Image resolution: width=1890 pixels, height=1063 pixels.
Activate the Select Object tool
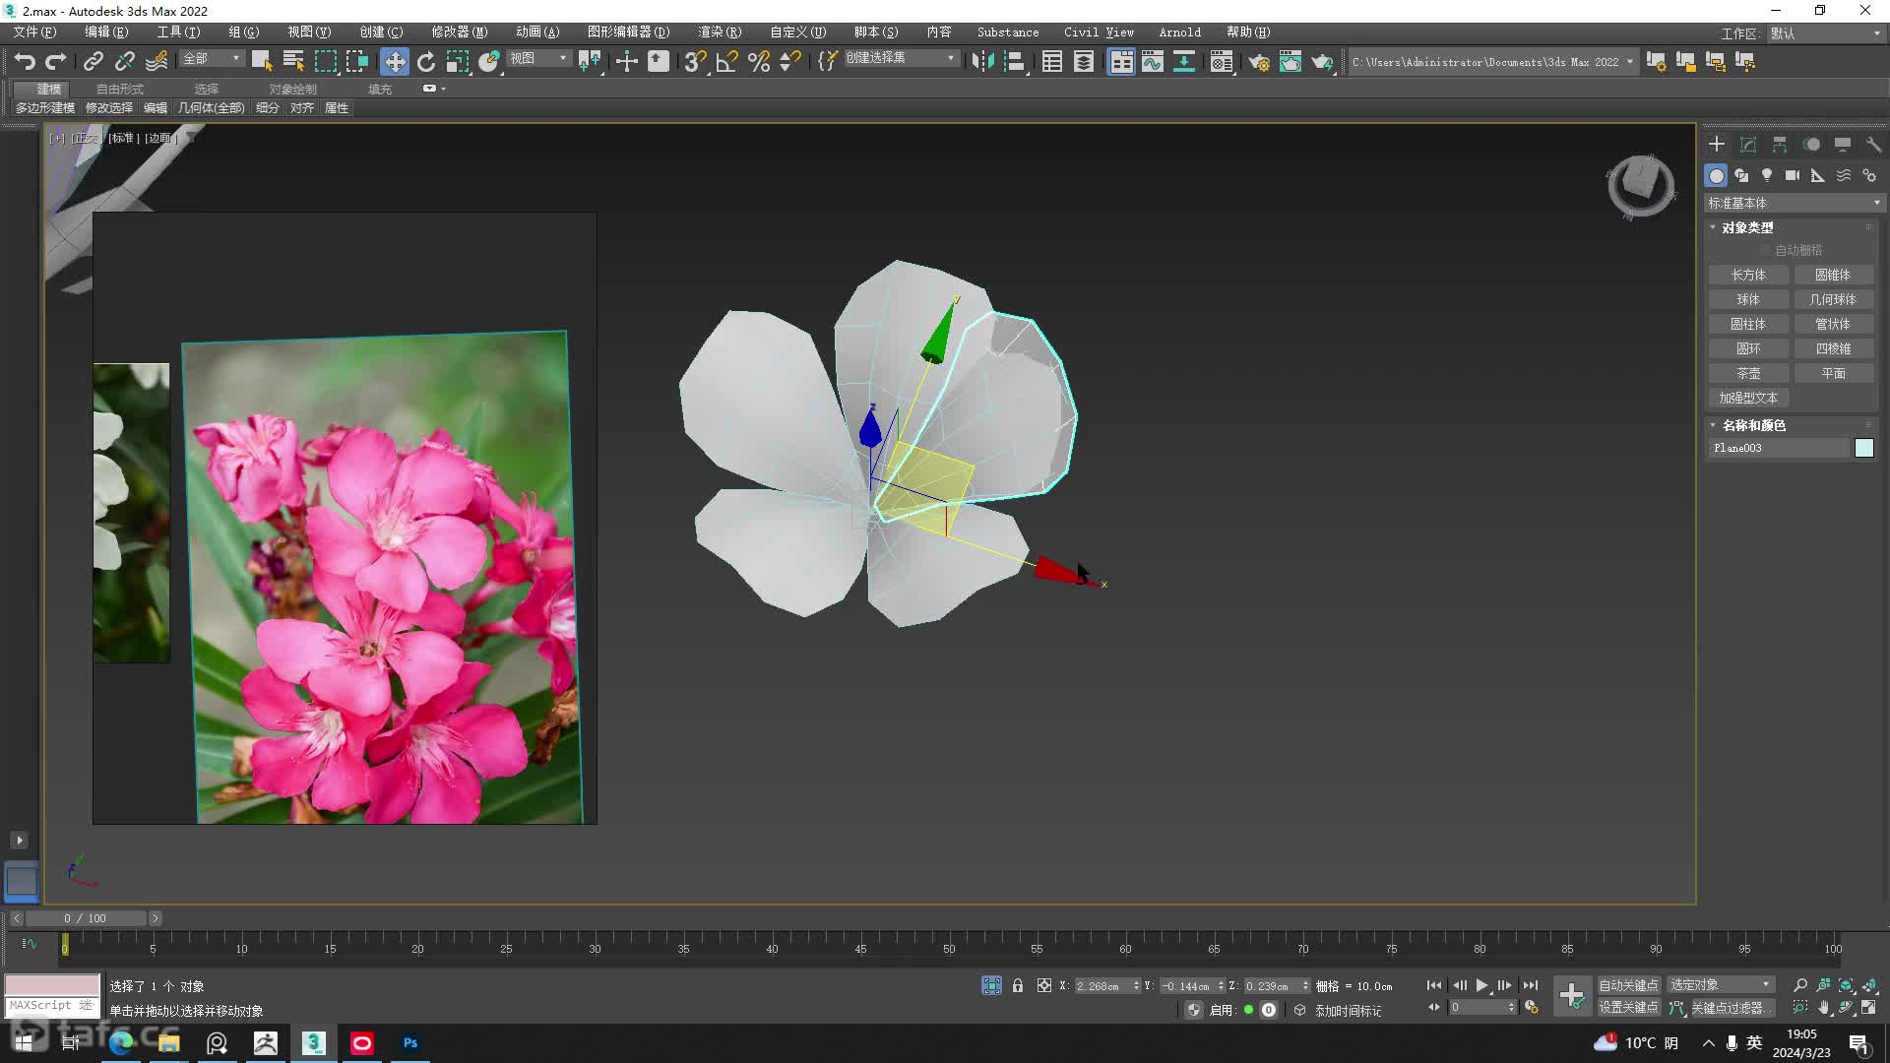click(262, 62)
